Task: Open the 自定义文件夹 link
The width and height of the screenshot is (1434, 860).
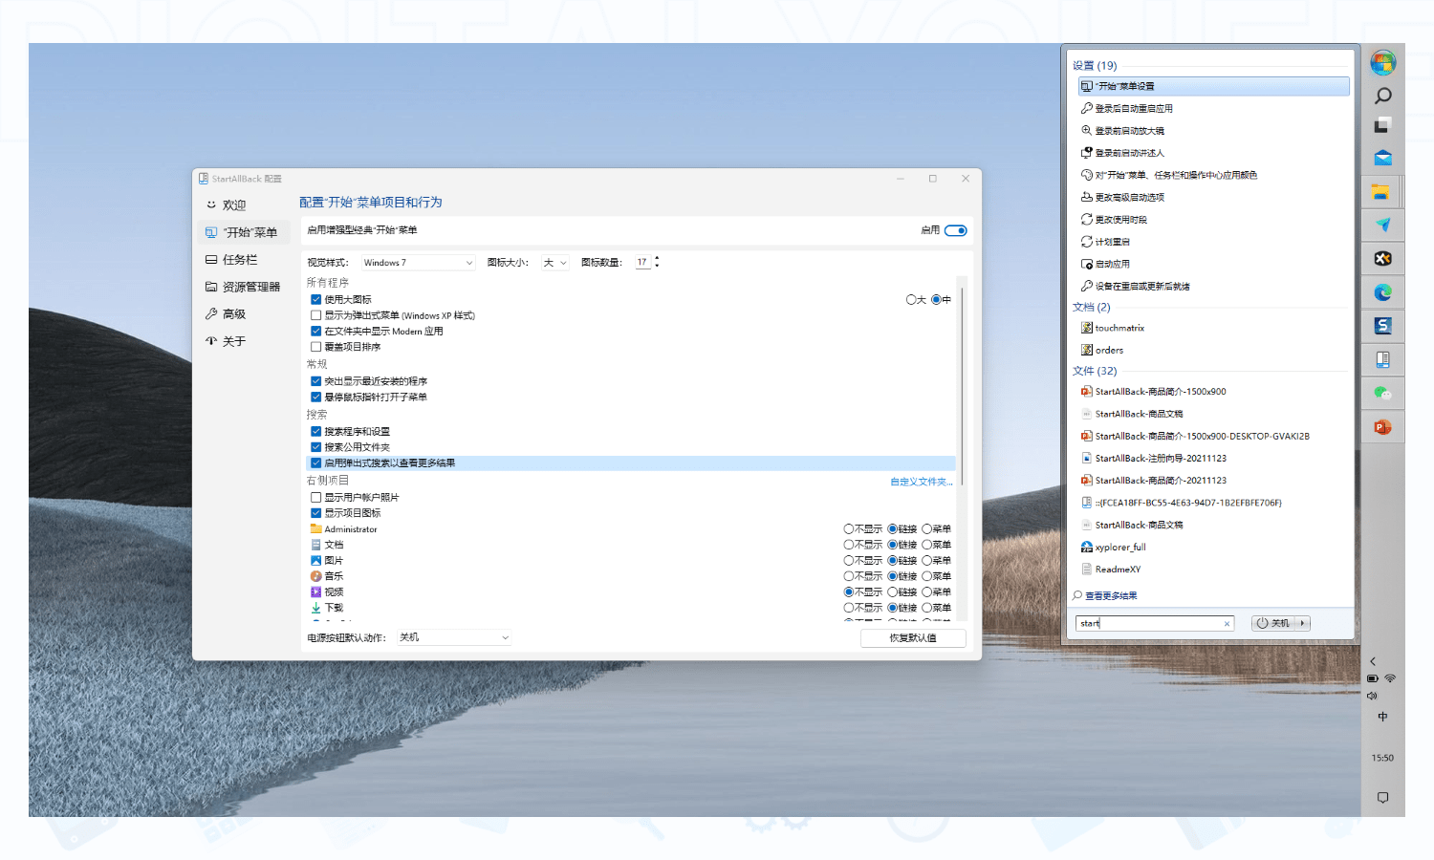Action: coord(920,482)
